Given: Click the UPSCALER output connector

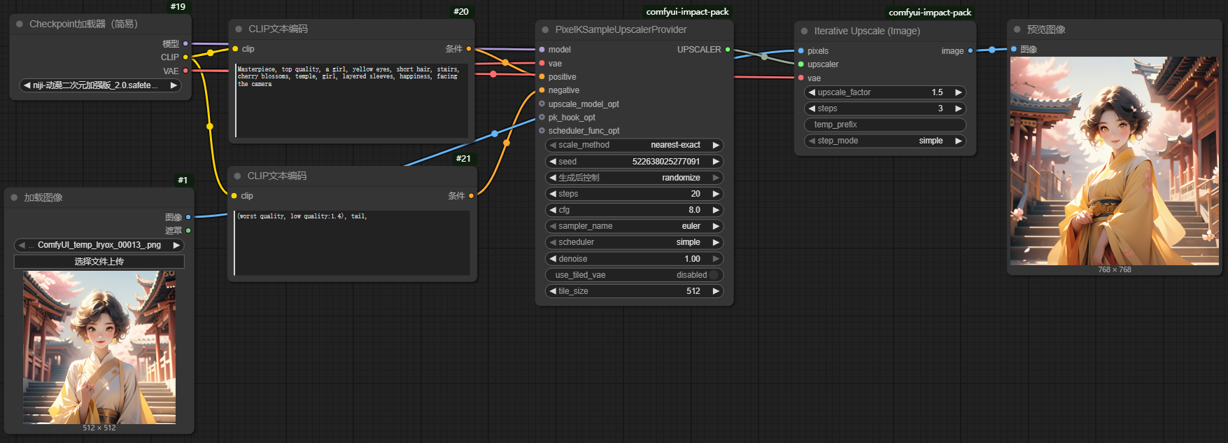Looking at the screenshot, I should tap(728, 50).
